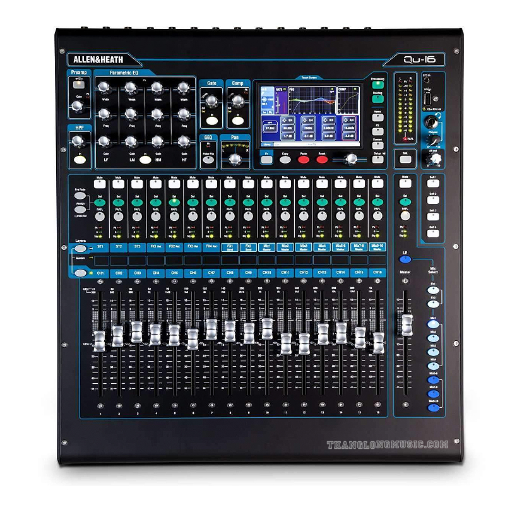Click the HF Freq knob
The height and width of the screenshot is (505, 505).
[x=183, y=114]
